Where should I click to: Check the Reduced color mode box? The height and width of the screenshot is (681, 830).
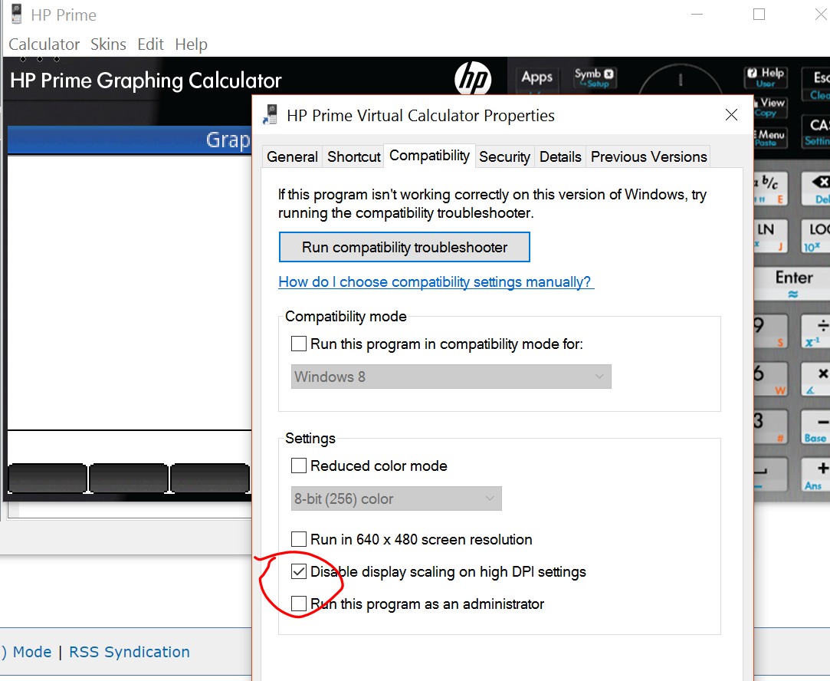[x=299, y=466]
